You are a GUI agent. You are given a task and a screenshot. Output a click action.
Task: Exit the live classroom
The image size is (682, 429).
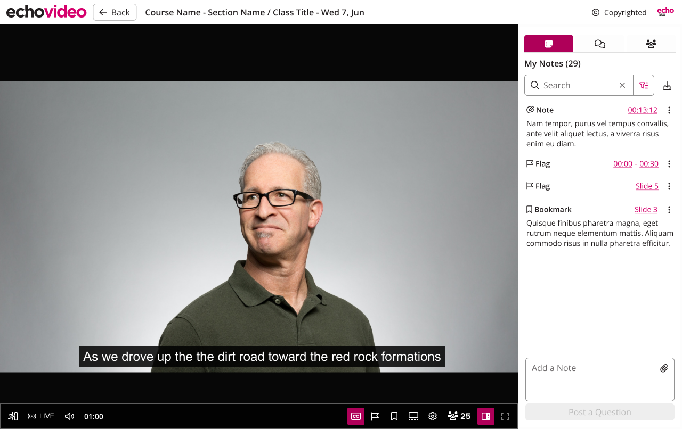(13, 416)
